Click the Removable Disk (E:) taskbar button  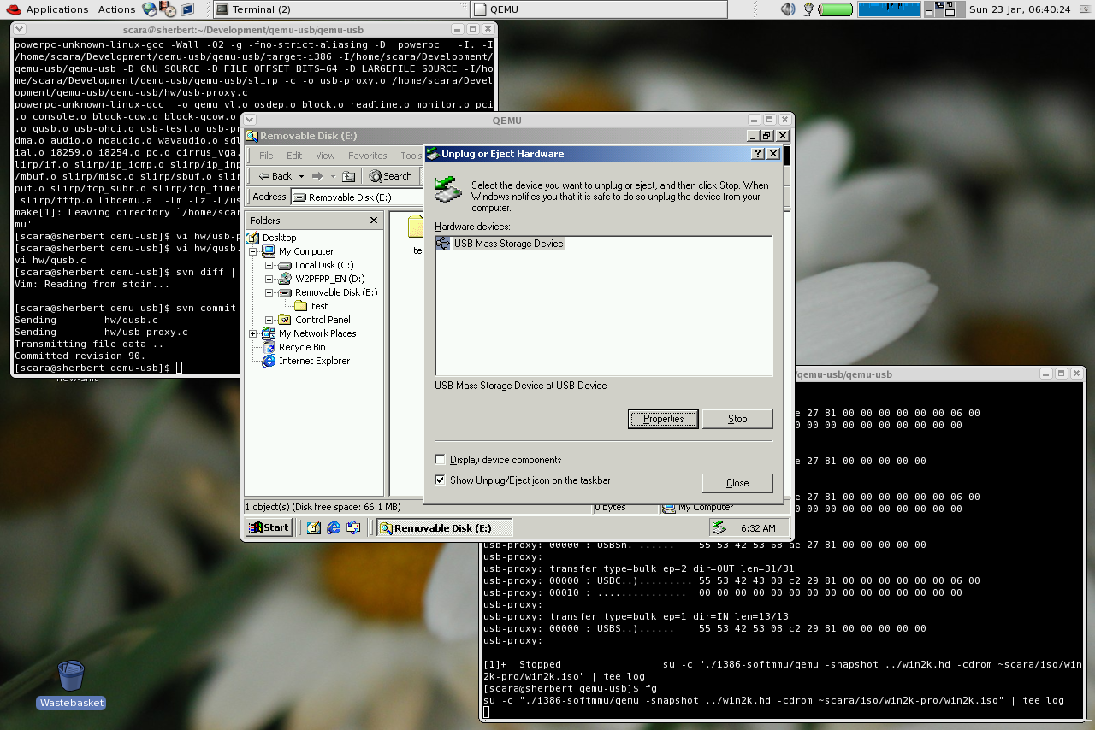click(x=445, y=528)
